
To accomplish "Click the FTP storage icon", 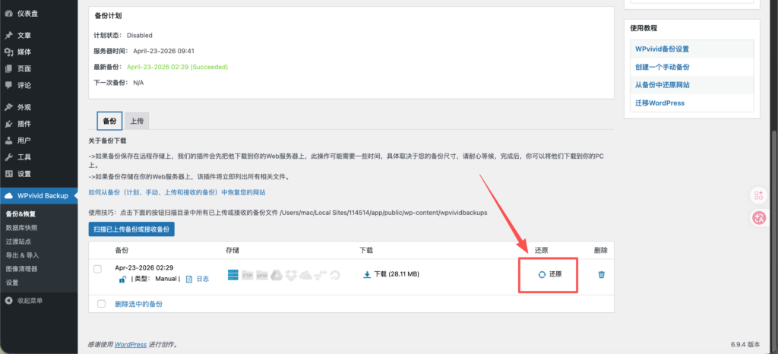I will (x=247, y=275).
